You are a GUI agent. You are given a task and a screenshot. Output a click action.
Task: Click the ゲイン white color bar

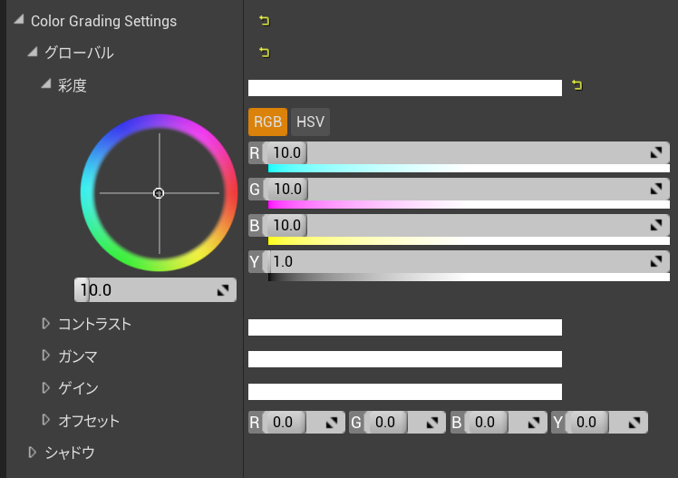click(404, 392)
